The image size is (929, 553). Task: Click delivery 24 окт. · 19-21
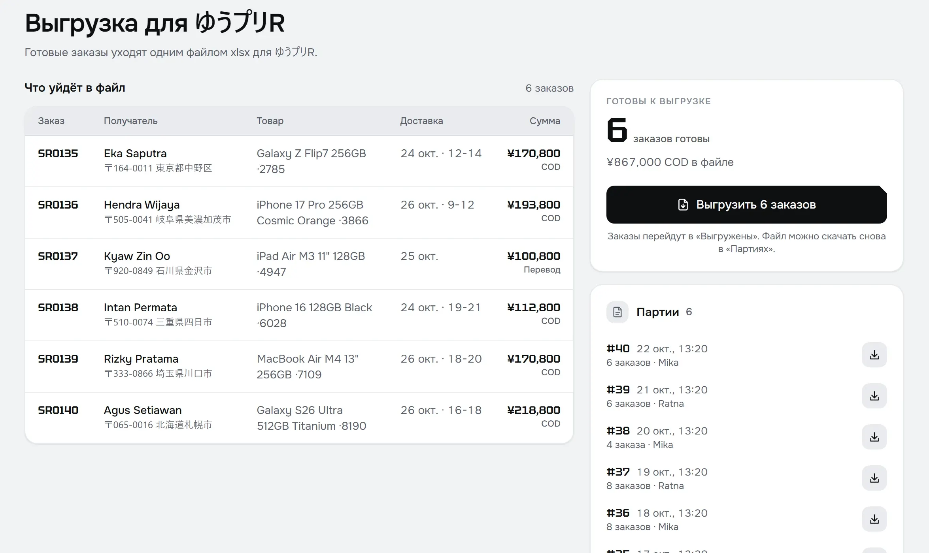tap(441, 307)
